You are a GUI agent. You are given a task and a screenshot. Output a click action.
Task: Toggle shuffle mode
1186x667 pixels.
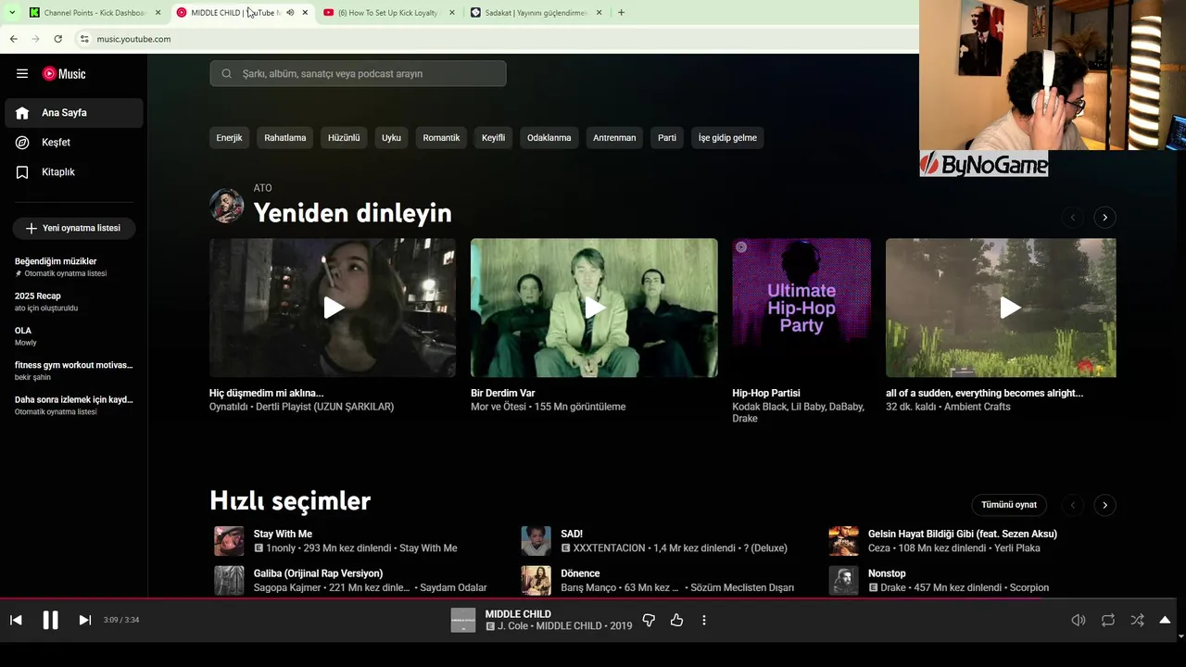pyautogui.click(x=1137, y=620)
